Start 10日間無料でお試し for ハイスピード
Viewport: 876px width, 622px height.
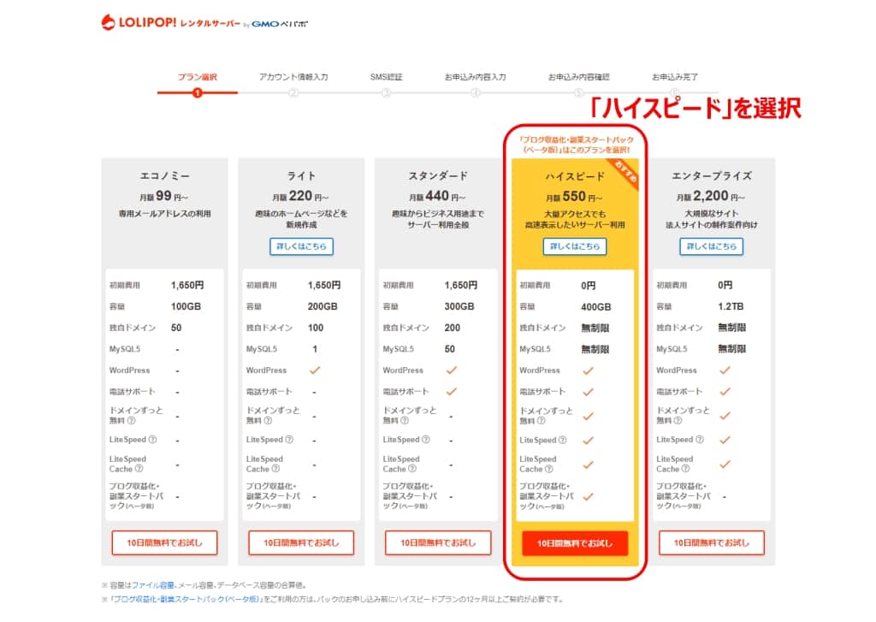pos(575,543)
